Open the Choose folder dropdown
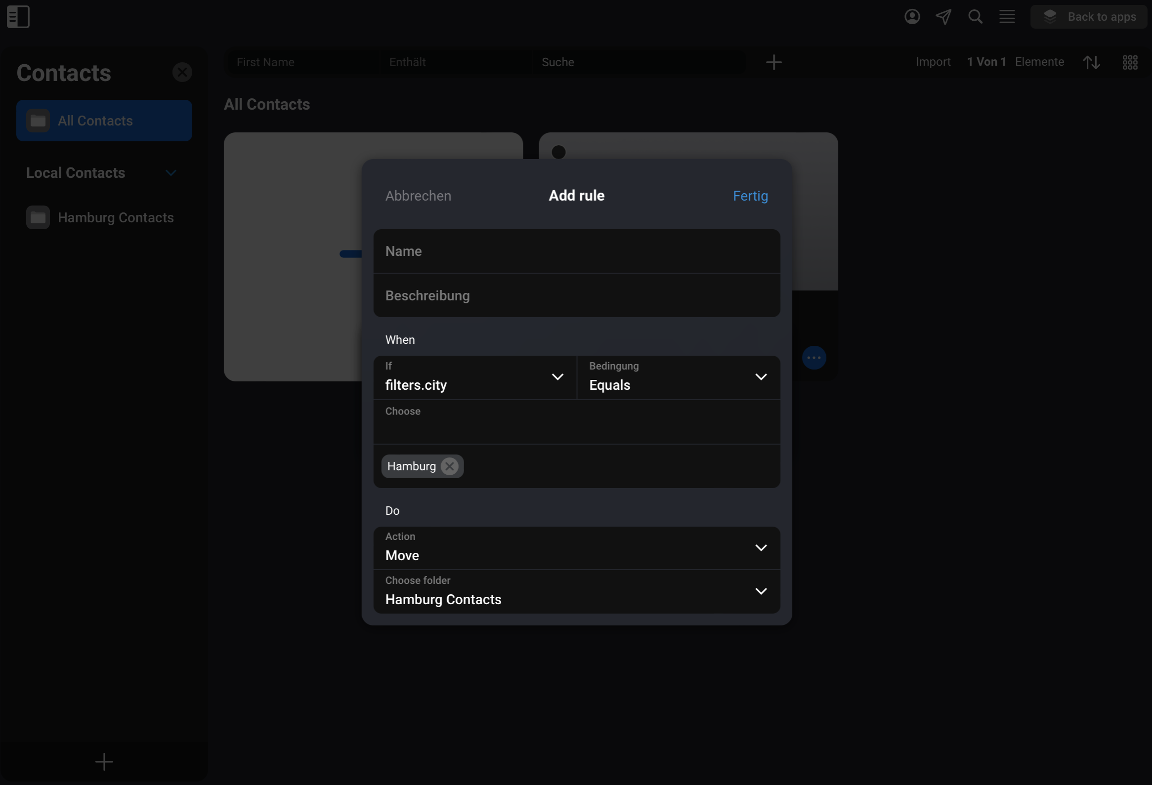The width and height of the screenshot is (1152, 785). [577, 592]
